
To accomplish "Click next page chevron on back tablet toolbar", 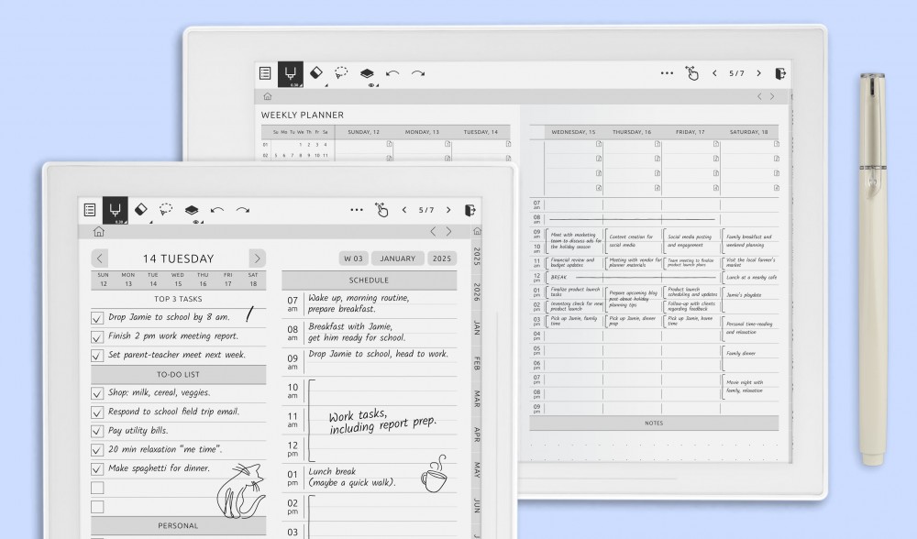I will pyautogui.click(x=758, y=73).
